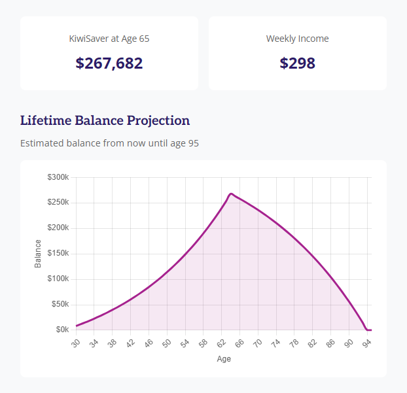Click the $0k y-axis label
Viewport: 407px width, 393px height.
[x=62, y=330]
